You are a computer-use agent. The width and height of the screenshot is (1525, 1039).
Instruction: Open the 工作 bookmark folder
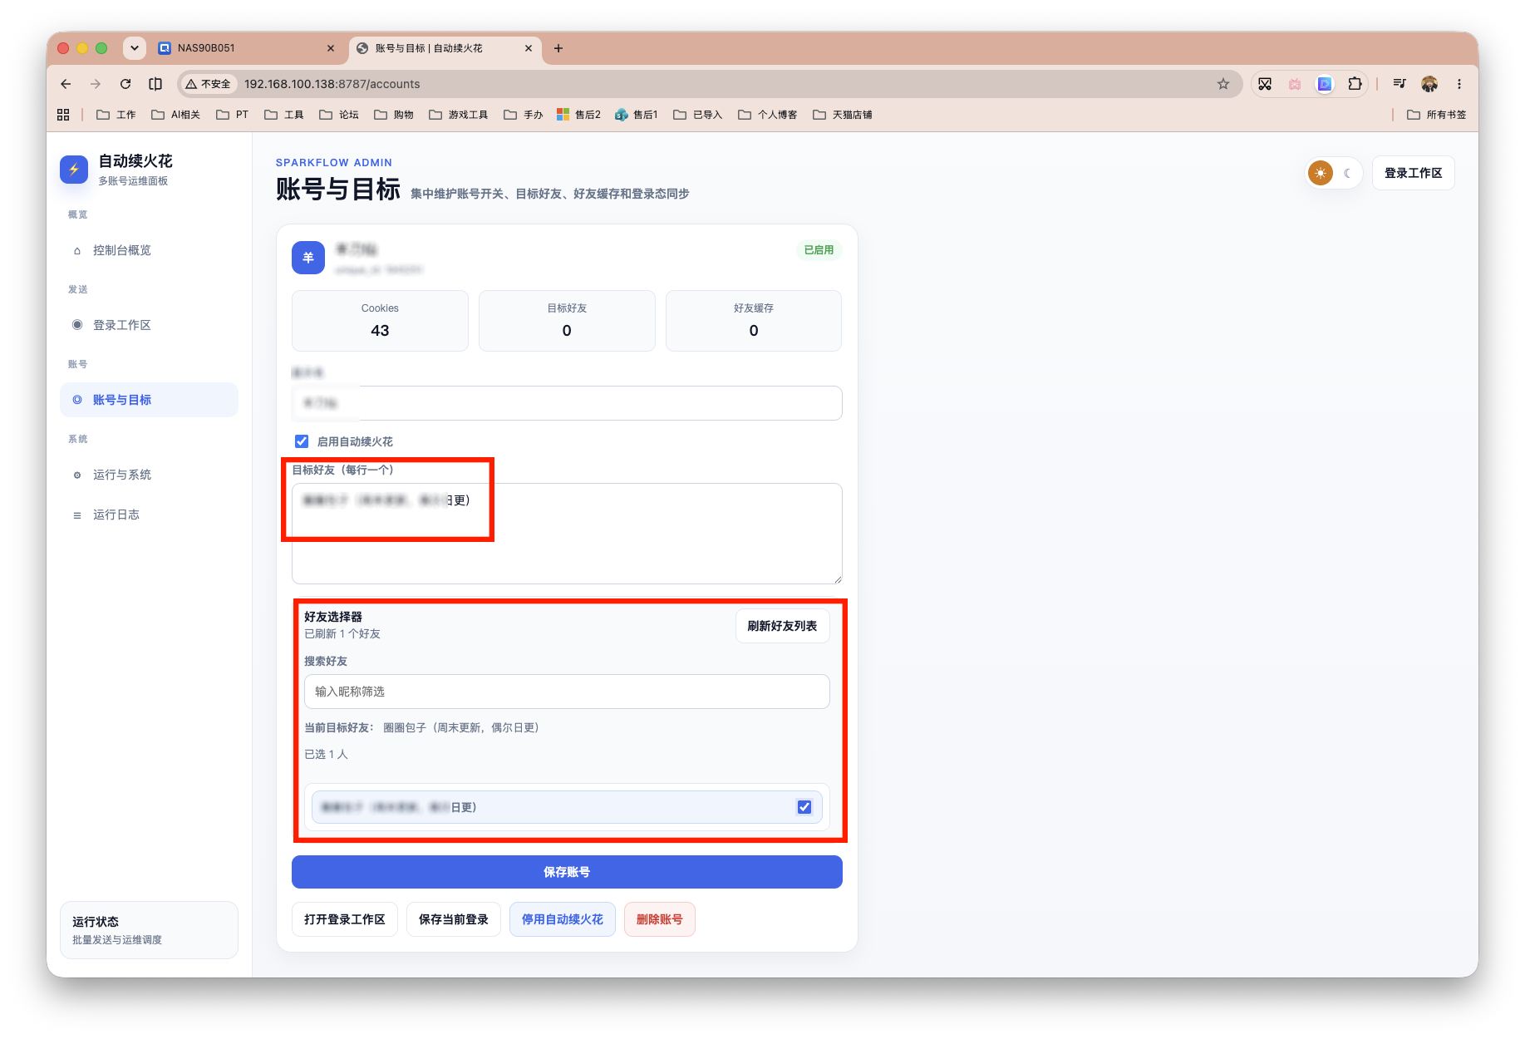pos(116,115)
